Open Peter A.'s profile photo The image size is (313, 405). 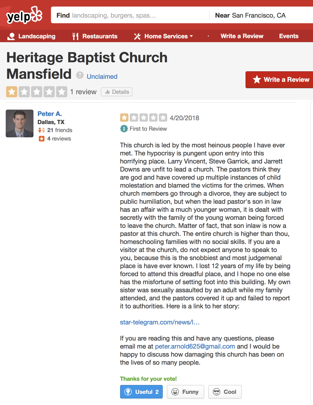(20, 124)
